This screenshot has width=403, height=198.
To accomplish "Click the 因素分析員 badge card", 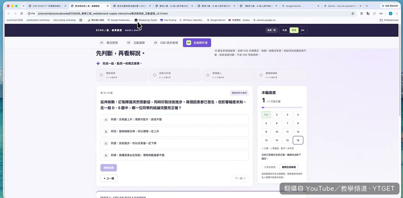I will coord(175,75).
